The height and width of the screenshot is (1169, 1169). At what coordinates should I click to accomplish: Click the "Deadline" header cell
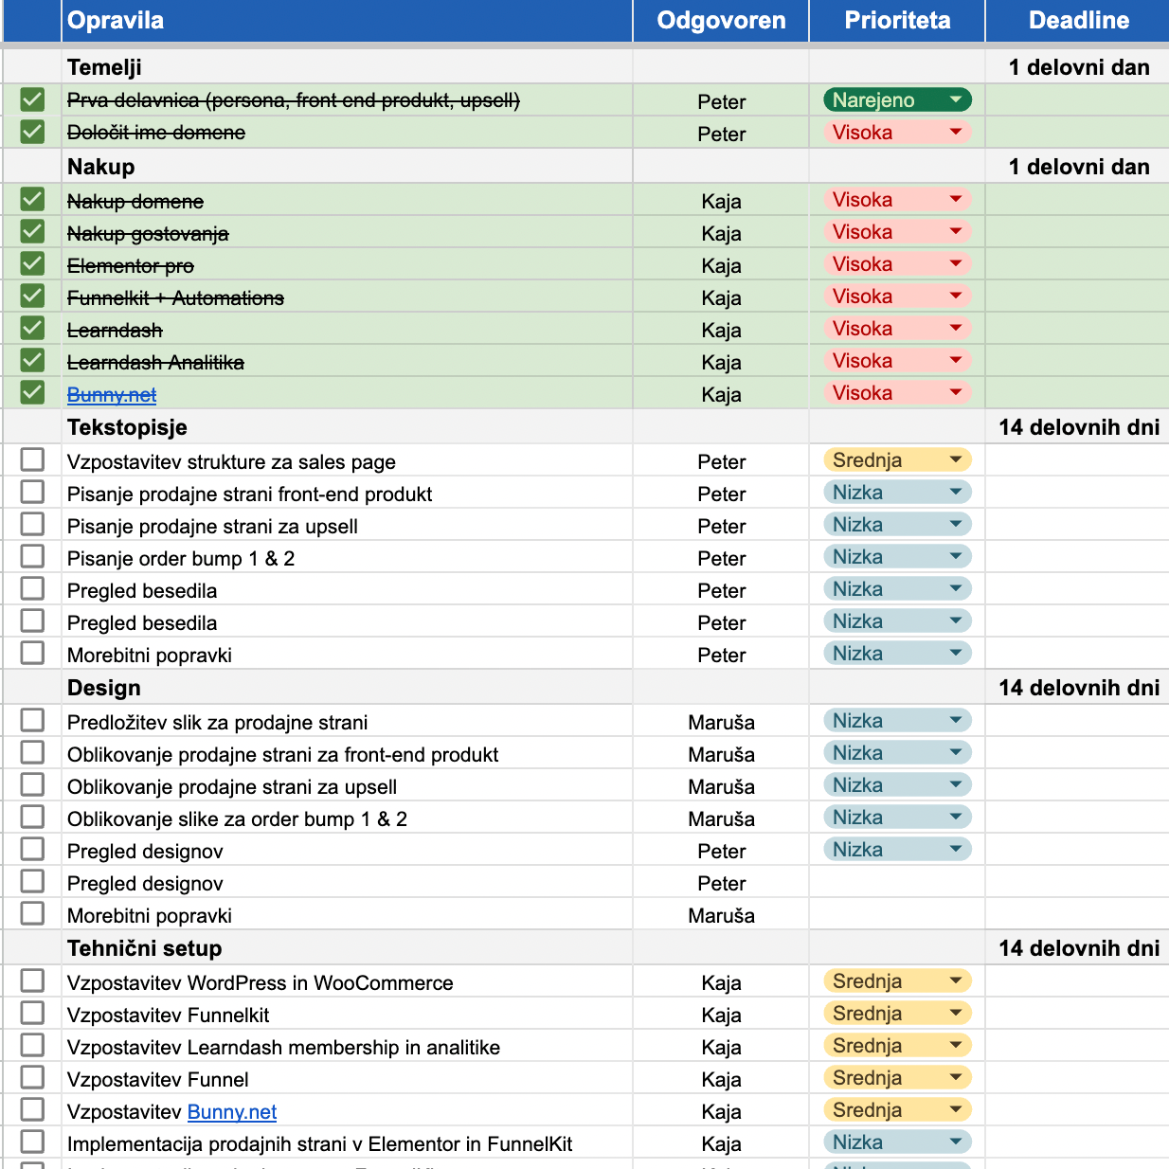[x=1078, y=21]
